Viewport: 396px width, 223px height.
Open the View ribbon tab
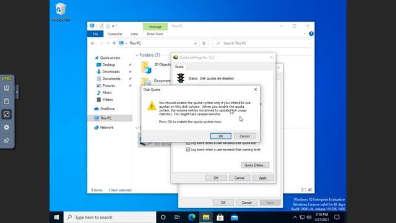point(134,34)
